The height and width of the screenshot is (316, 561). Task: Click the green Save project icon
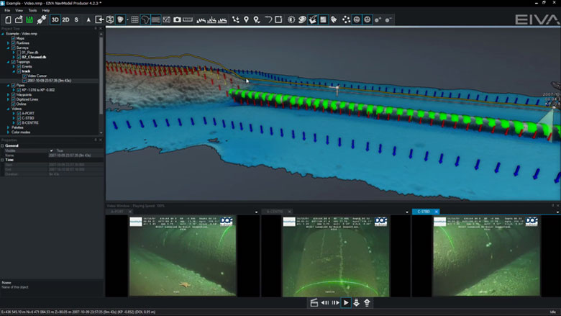29,19
